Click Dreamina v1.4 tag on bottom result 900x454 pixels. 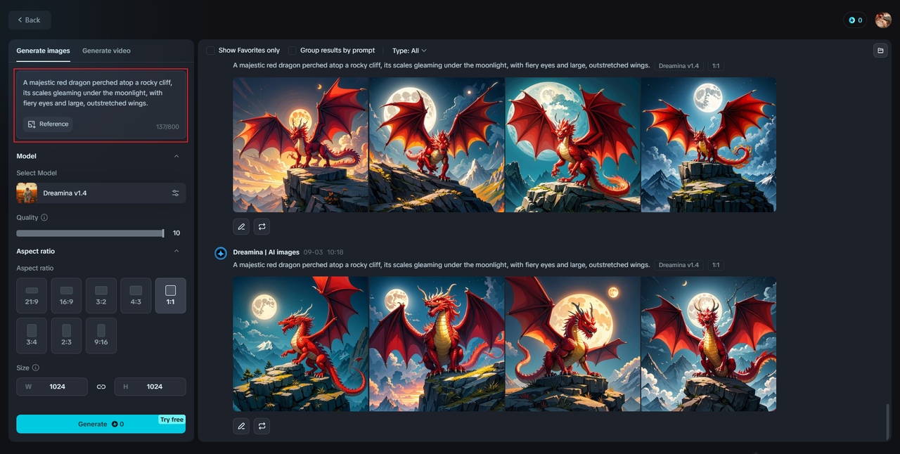679,265
